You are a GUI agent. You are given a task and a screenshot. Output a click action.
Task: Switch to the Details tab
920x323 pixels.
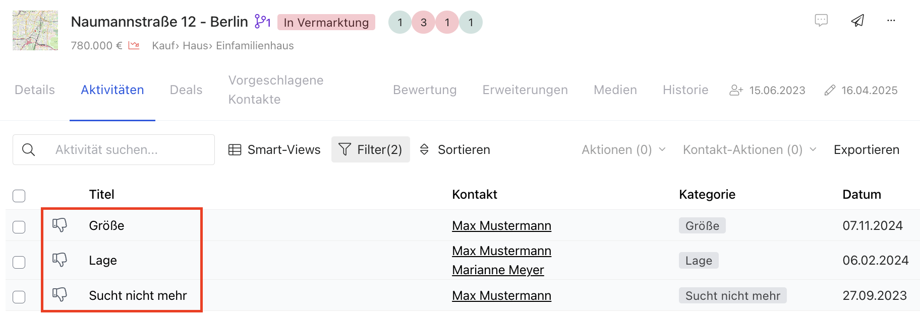point(35,90)
